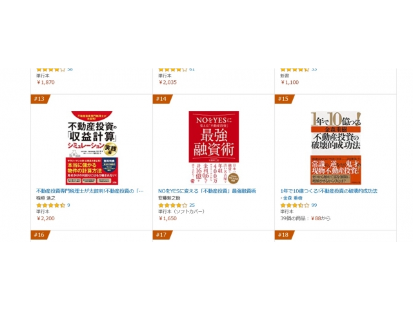This screenshot has width=413, height=310.
Task: Open 収益計算 シミュレーション book cover
Action: (92, 148)
